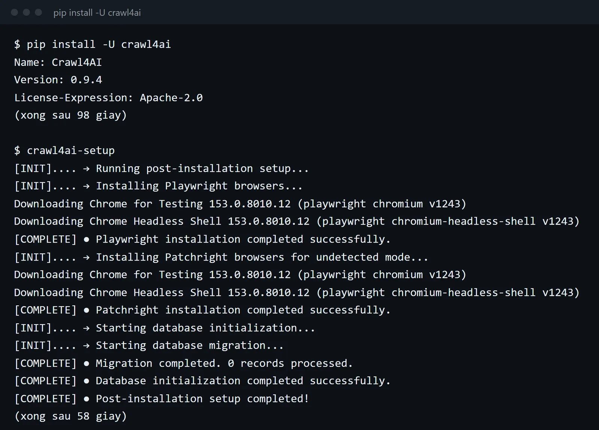Select the '$ pip install -U crawl4ai' prompt line

pyautogui.click(x=92, y=45)
